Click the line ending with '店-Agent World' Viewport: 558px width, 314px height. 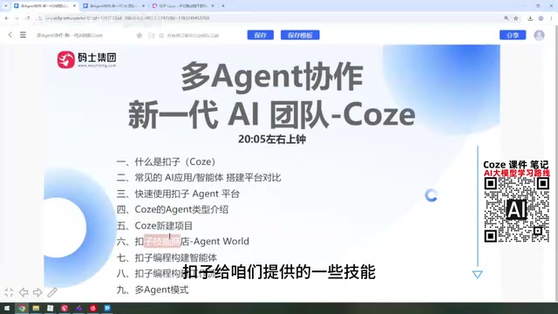pyautogui.click(x=182, y=242)
